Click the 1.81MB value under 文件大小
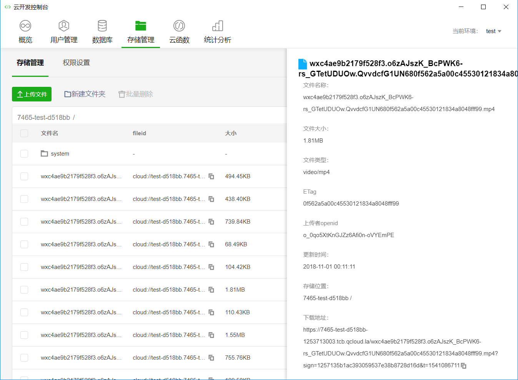The image size is (518, 380). (x=313, y=141)
